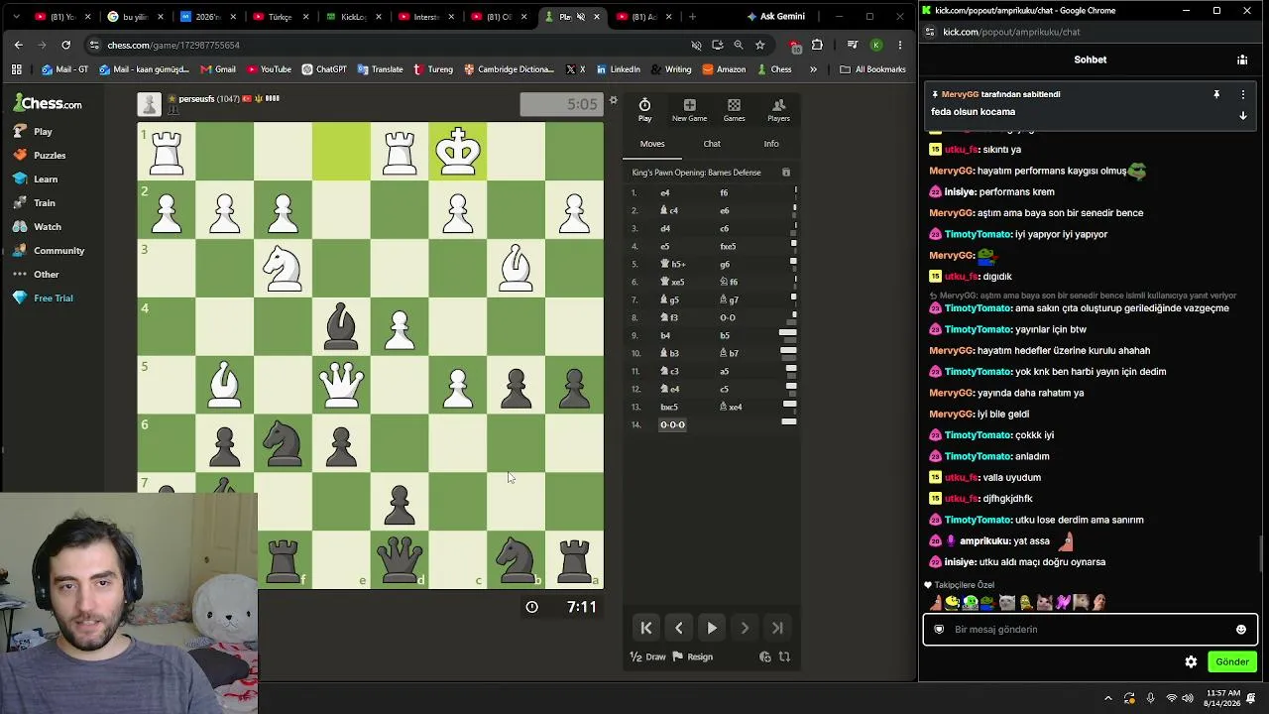This screenshot has height=714, width=1269.
Task: Click Free Trial in the sidebar
Action: 43,297
